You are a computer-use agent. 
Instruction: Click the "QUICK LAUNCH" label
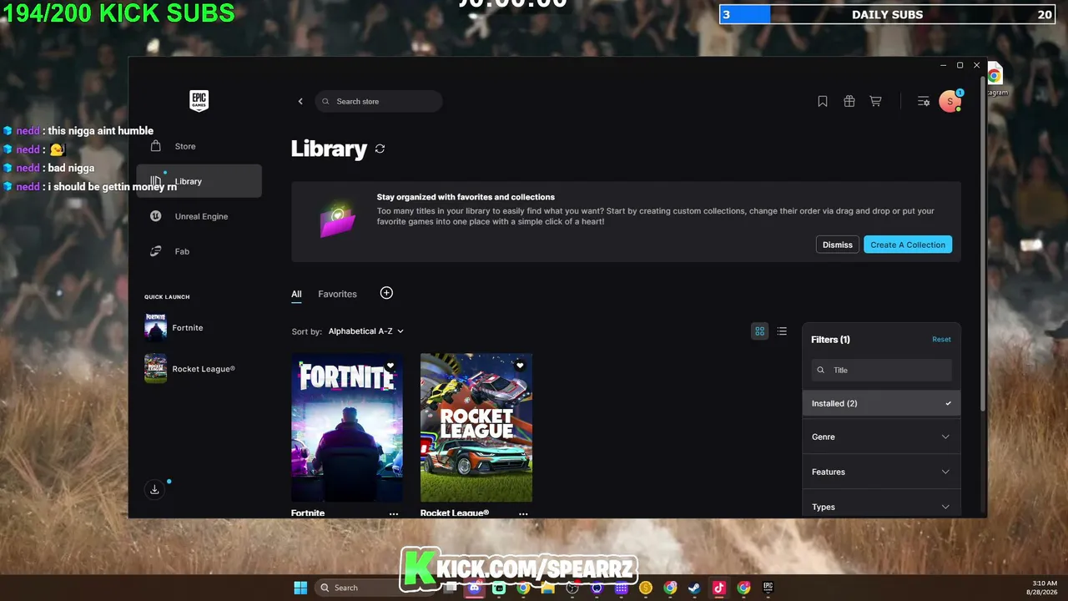click(x=167, y=297)
